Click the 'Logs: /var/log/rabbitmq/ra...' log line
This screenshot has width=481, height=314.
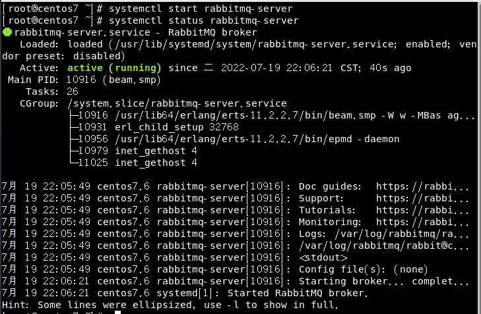[236, 234]
